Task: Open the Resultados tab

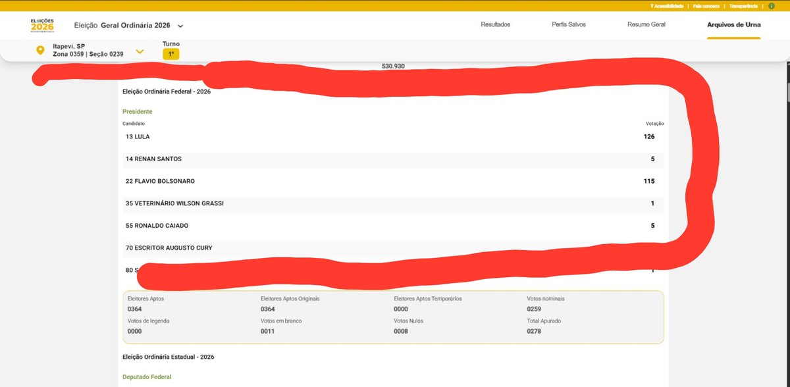Action: [x=496, y=25]
